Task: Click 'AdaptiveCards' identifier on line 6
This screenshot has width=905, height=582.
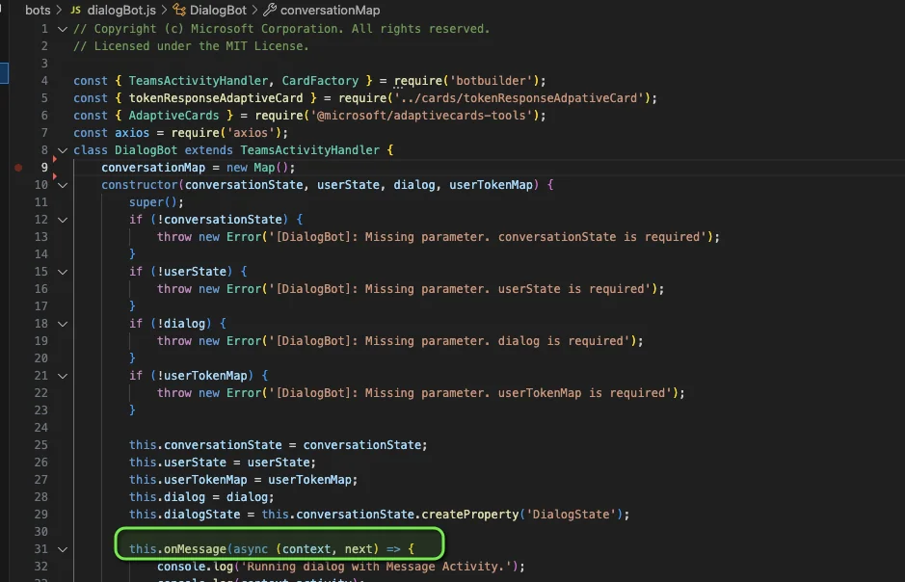Action: coord(173,116)
